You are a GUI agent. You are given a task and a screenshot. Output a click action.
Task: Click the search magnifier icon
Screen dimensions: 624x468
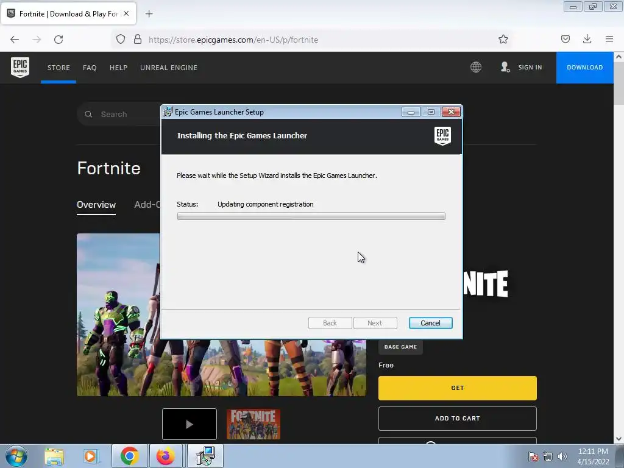pos(88,114)
